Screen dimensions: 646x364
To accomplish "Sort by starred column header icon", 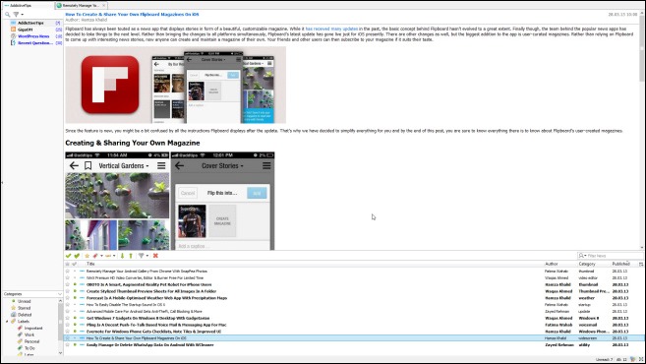I will [x=68, y=264].
